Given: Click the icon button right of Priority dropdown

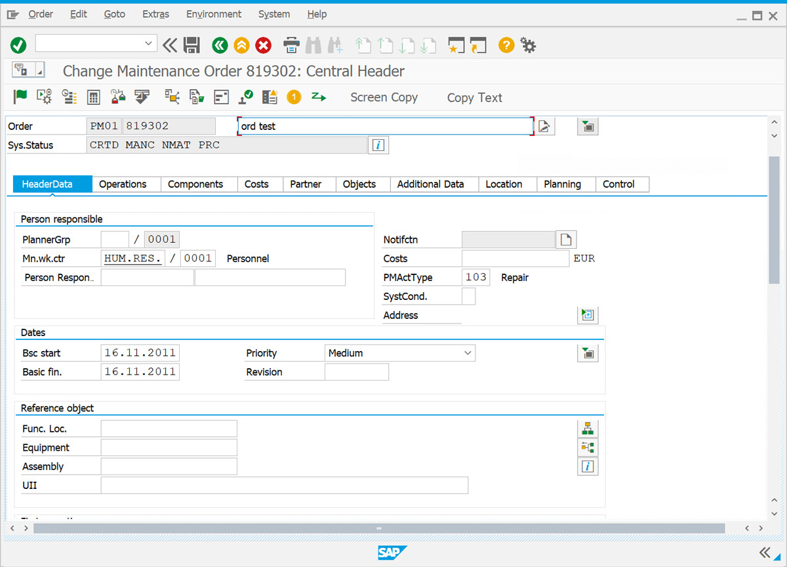Looking at the screenshot, I should pos(588,353).
